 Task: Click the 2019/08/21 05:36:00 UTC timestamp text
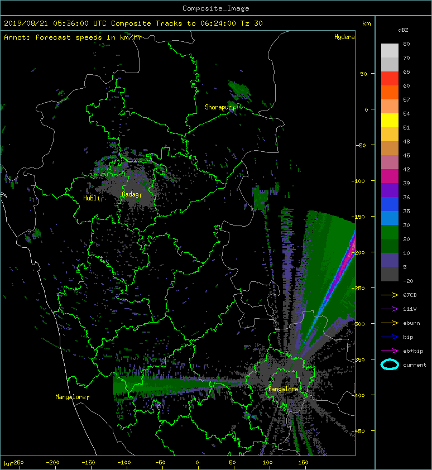point(55,23)
